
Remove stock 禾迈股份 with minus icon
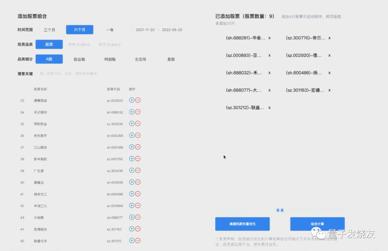coord(138,112)
